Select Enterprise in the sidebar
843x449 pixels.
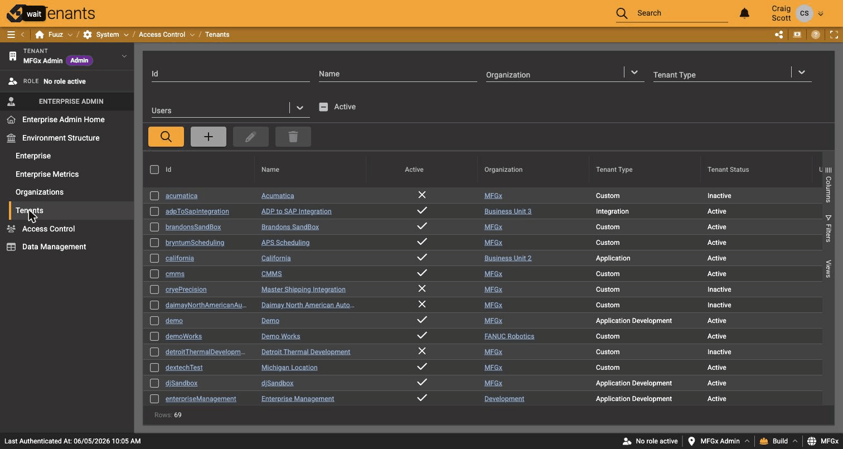click(x=33, y=156)
